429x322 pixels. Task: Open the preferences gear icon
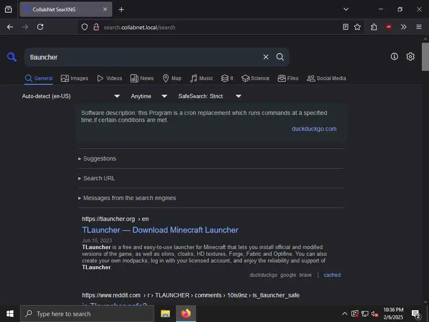click(410, 57)
